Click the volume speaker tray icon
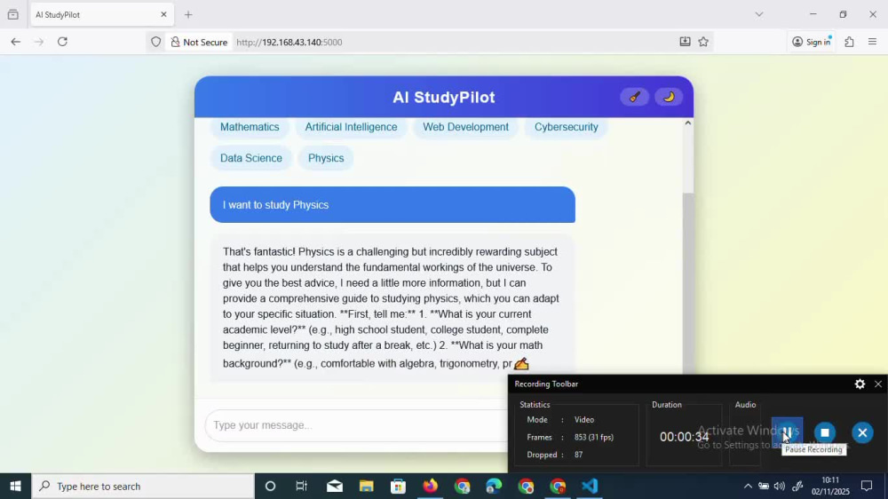 [780, 486]
